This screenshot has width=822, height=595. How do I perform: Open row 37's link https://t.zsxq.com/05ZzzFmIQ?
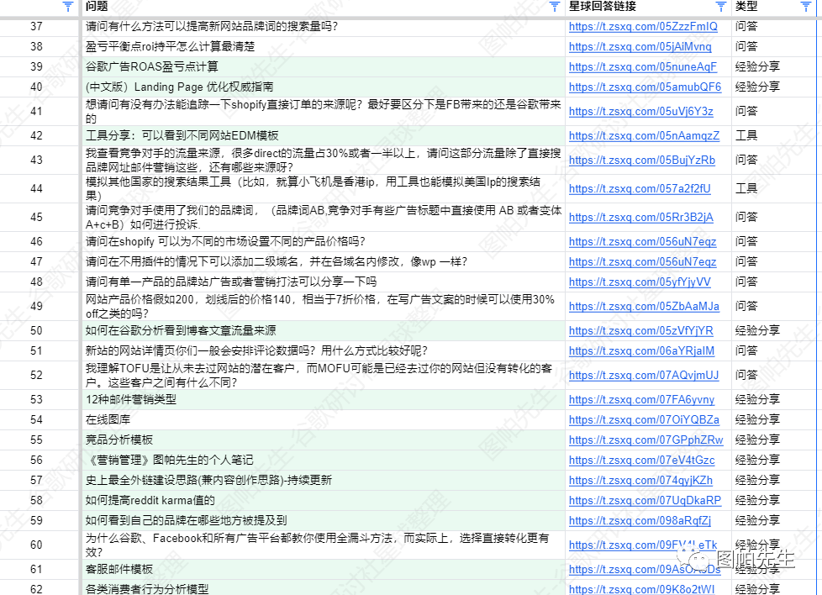(643, 26)
